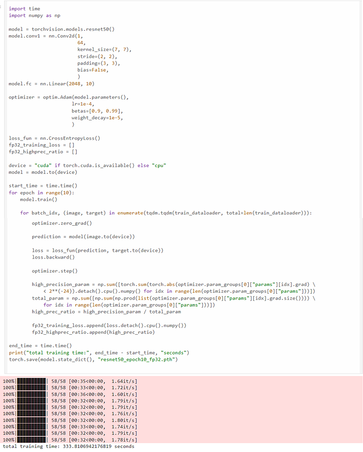Click the fp32_highprec_ratio = [] line
This screenshot has height=452, width=363.
pos(43,152)
